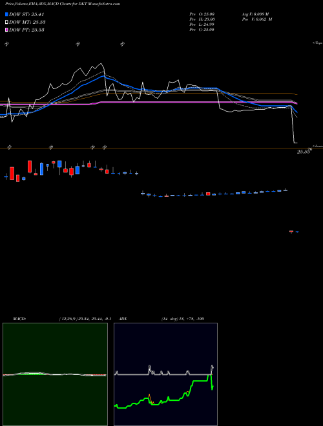Click the MACD (12,26,9) values text

click(x=85, y=319)
